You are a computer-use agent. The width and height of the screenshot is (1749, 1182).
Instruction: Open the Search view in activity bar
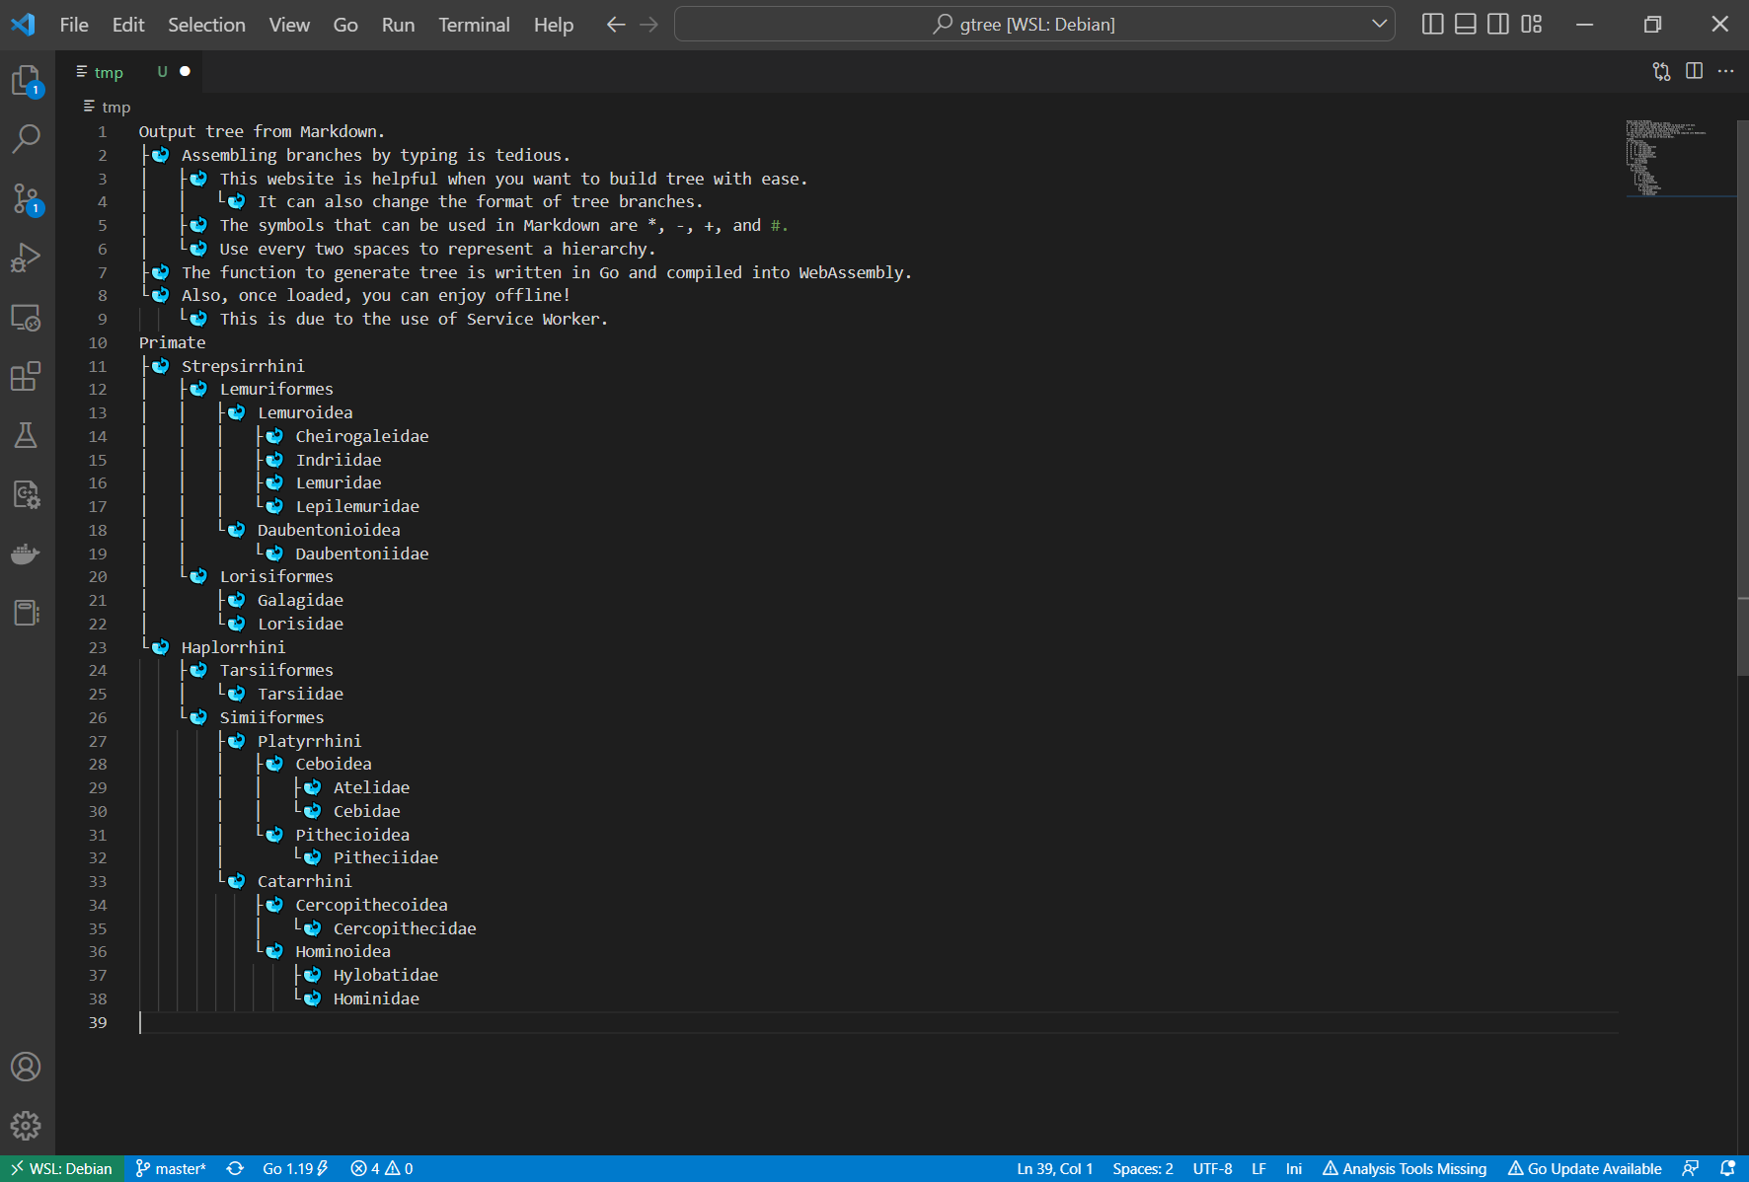click(x=27, y=139)
